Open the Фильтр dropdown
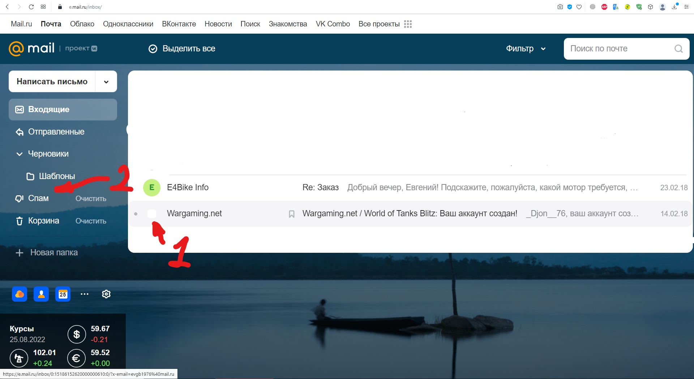 coord(526,49)
